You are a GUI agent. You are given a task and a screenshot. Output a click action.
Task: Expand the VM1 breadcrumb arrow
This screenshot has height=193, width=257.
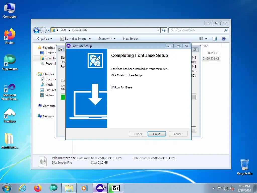pyautogui.click(x=70, y=30)
